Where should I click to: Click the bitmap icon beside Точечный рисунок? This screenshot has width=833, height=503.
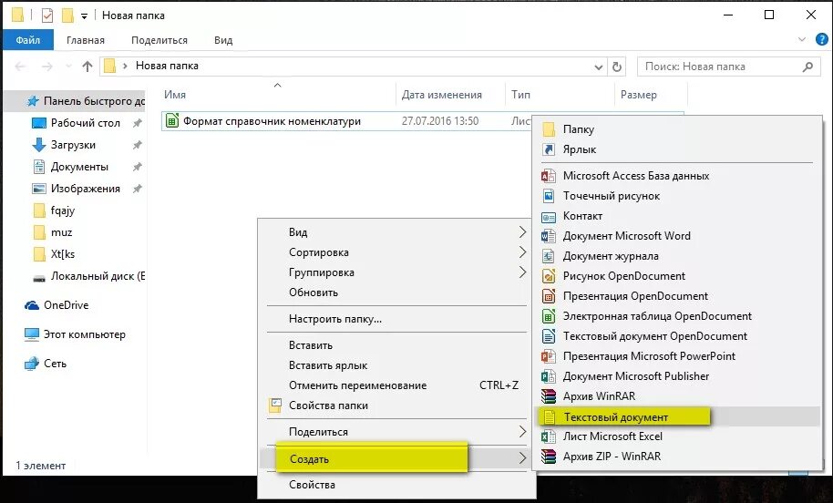coord(549,196)
